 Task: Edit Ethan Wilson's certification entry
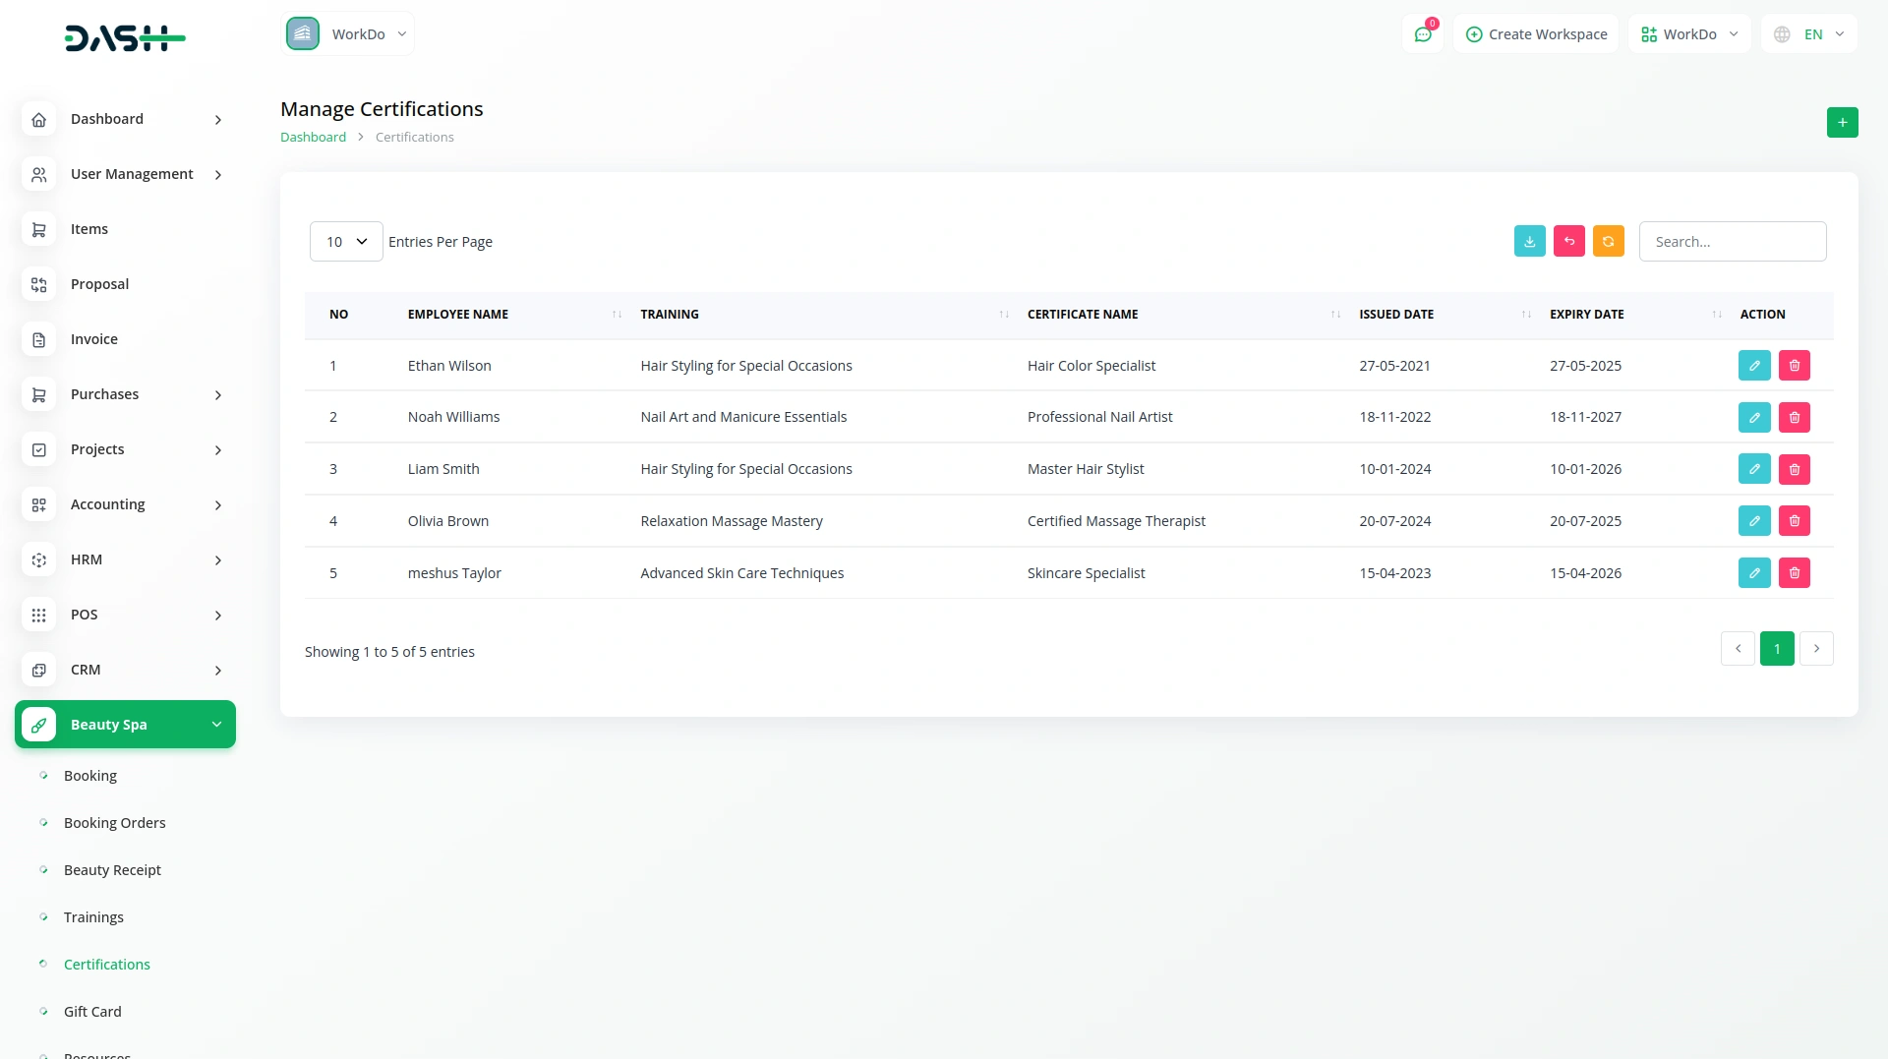[x=1753, y=366]
